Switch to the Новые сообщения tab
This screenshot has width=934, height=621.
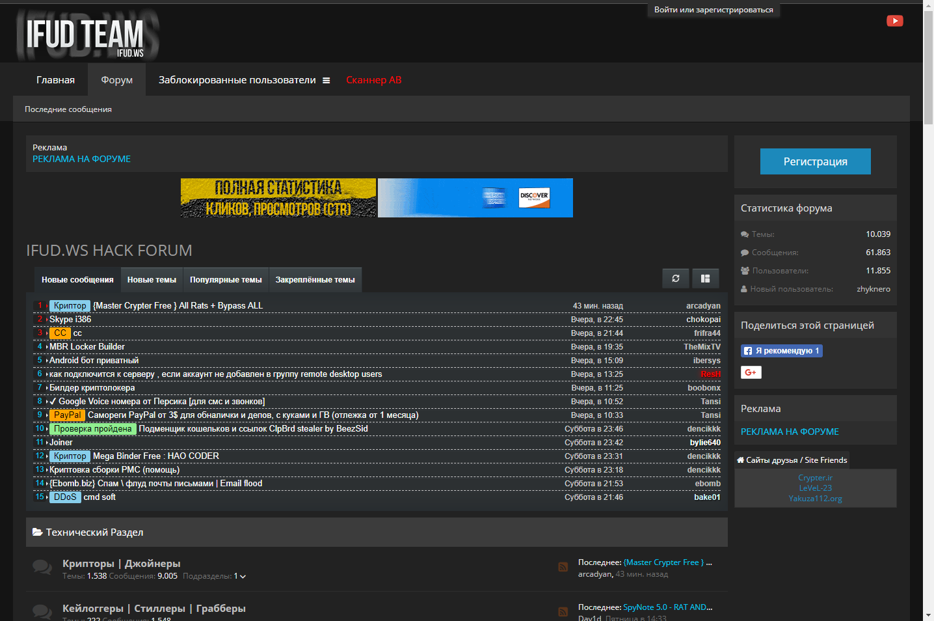pos(77,280)
